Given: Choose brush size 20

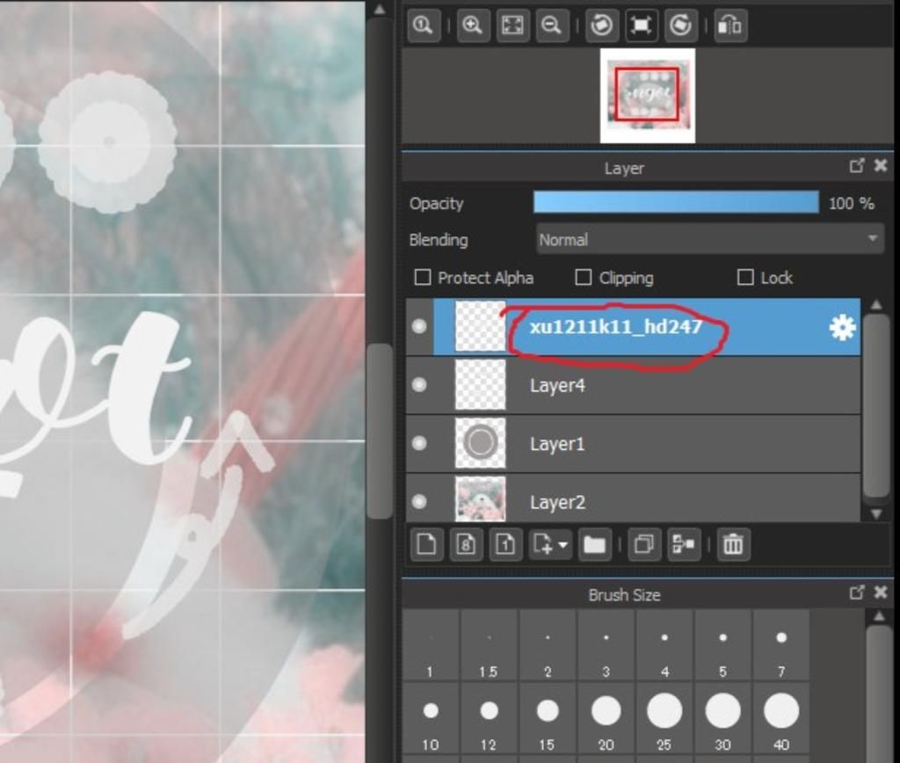Looking at the screenshot, I should pos(606,719).
